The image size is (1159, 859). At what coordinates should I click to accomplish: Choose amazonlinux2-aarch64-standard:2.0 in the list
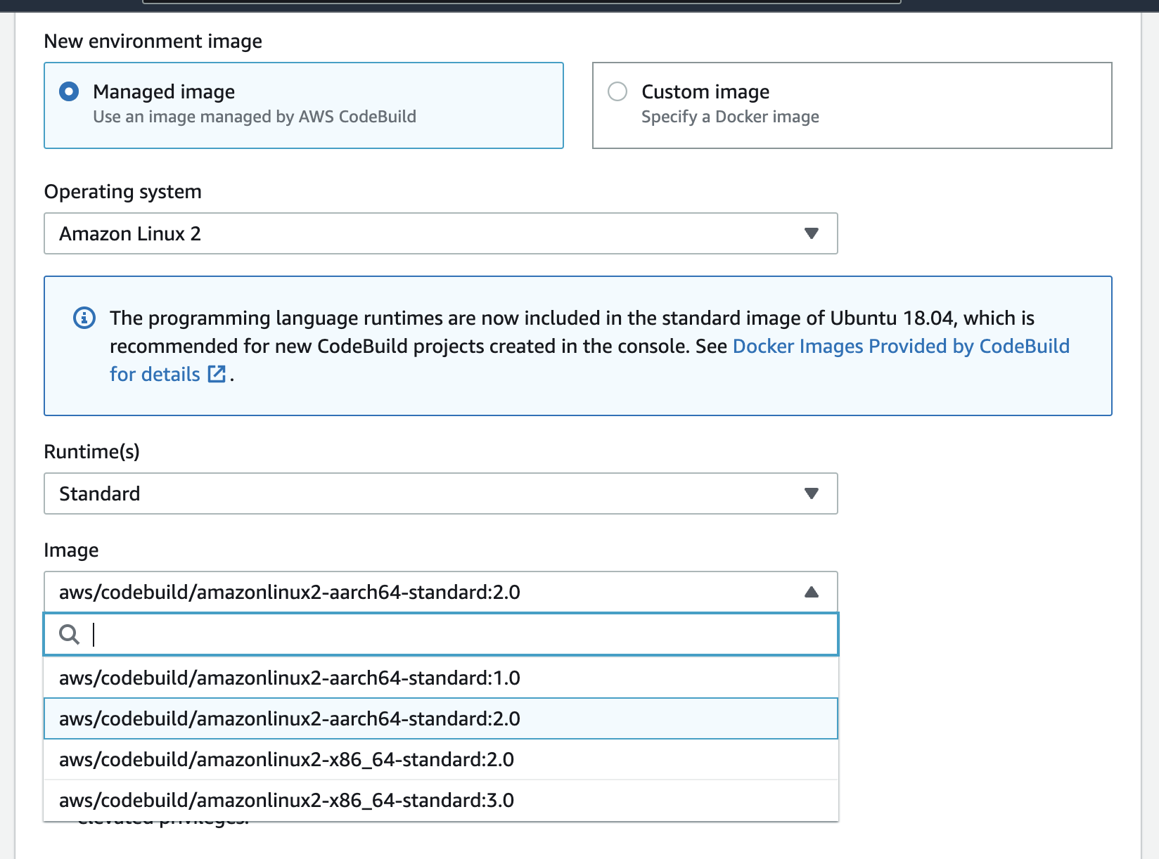(x=440, y=718)
